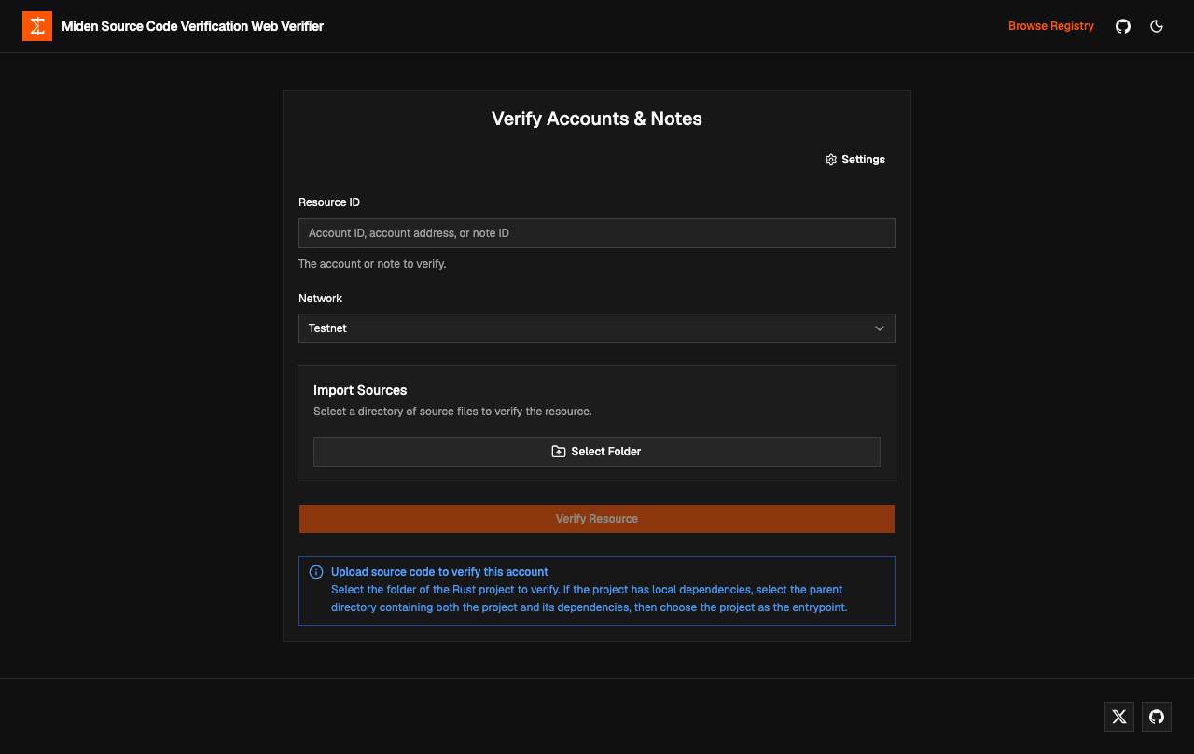Screen dimensions: 1194x754
Task: Open the X (Twitter) icon in the footer
Action: (x=1119, y=717)
